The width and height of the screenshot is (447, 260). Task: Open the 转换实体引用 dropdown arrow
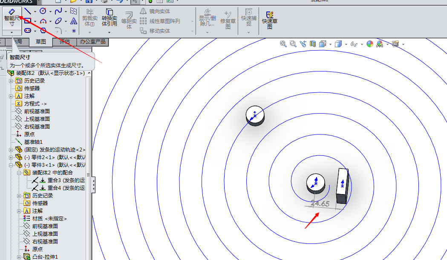click(110, 32)
